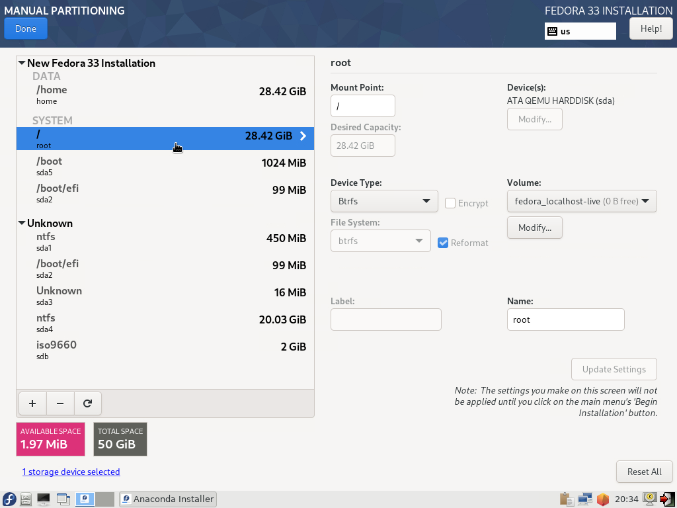Click the 20:34 clock in taskbar

(627, 499)
